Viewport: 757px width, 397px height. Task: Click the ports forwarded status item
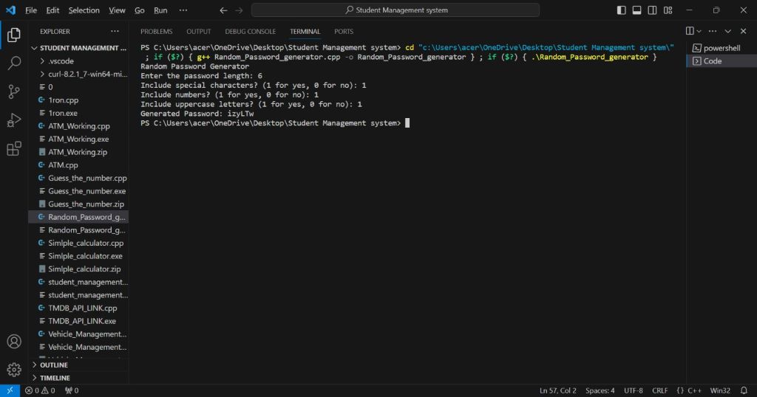click(72, 390)
